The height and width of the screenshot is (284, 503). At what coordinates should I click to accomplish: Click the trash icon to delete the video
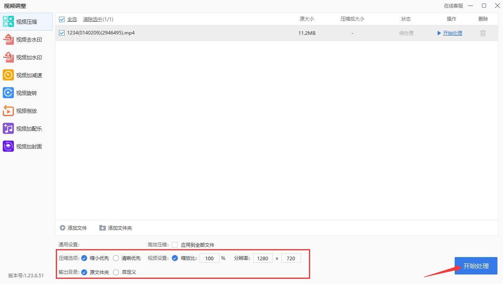483,33
